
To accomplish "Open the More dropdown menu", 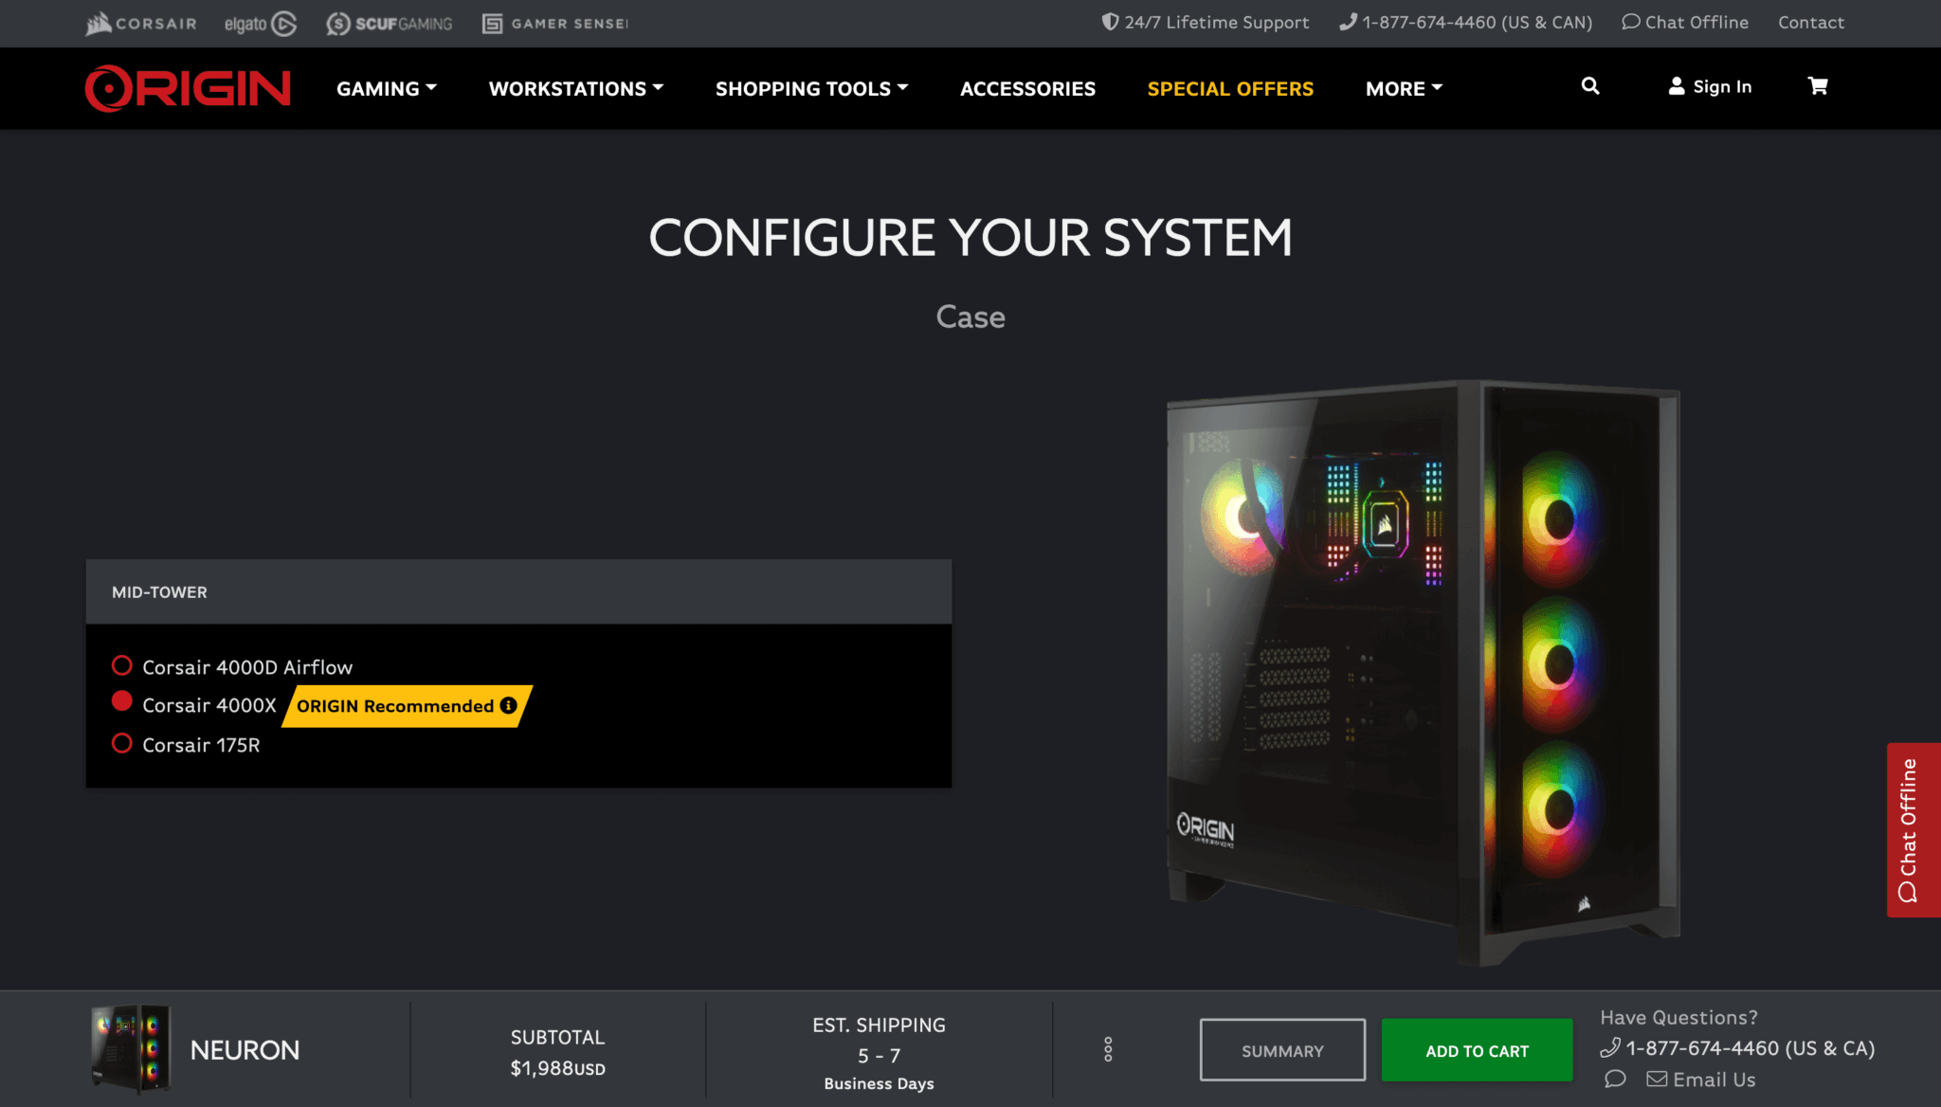I will tap(1404, 88).
